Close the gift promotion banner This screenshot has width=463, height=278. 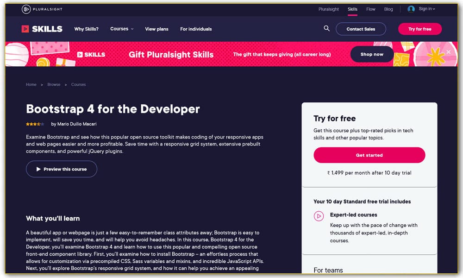449,52
